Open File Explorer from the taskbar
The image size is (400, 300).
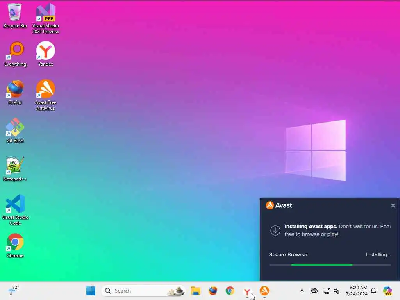click(x=196, y=291)
